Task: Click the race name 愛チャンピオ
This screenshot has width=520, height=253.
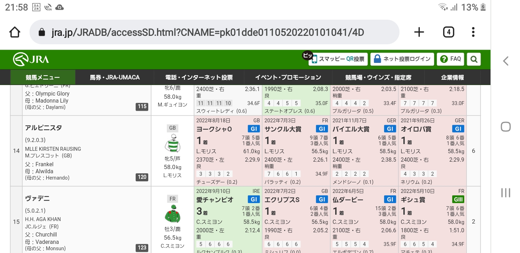Action: point(215,200)
